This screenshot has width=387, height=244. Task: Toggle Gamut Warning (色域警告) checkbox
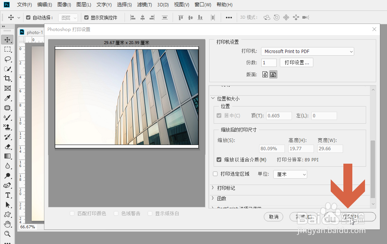click(116, 213)
